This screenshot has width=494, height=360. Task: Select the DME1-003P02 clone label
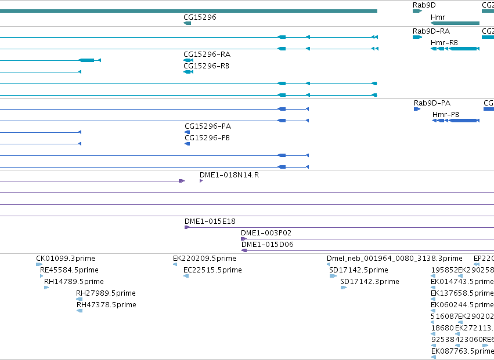(x=266, y=233)
